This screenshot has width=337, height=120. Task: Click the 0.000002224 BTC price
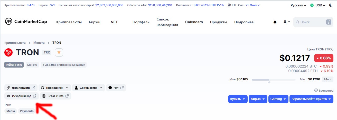point(301,66)
